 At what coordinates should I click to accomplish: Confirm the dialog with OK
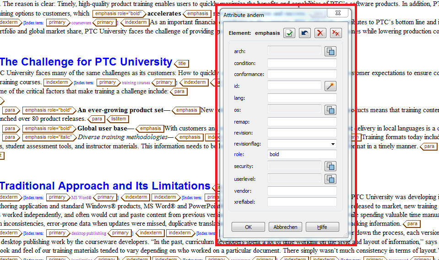click(x=248, y=227)
